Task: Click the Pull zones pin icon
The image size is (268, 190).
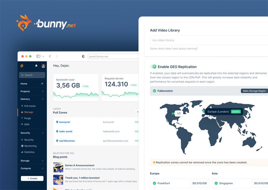Action: (x=22, y=106)
